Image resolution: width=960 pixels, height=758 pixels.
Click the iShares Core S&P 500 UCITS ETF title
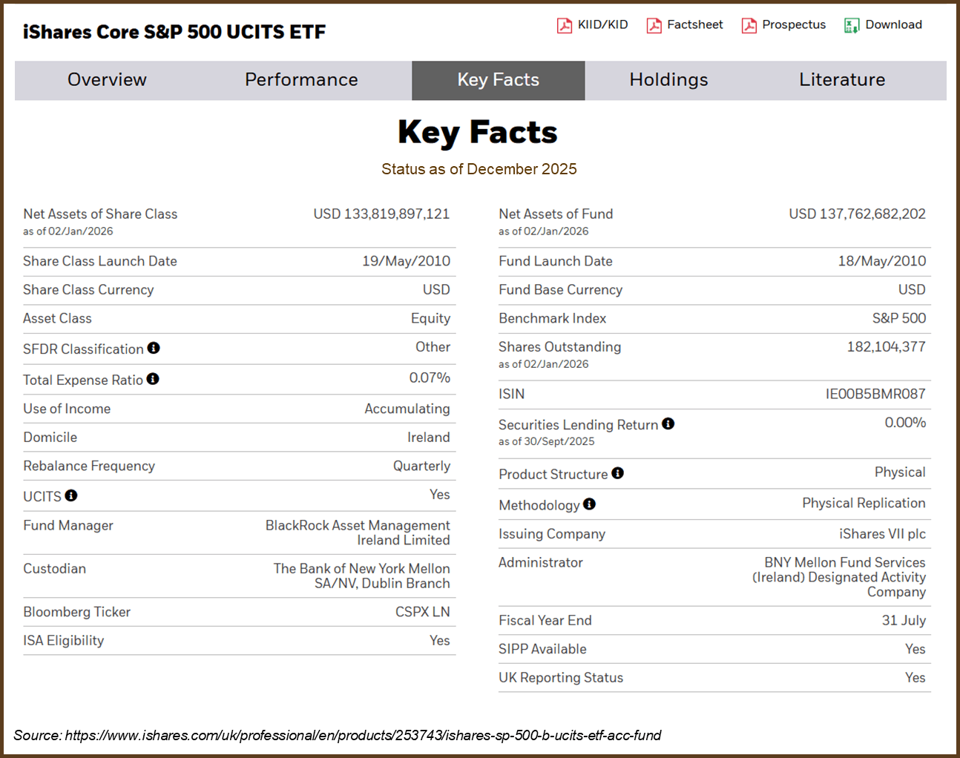[174, 32]
